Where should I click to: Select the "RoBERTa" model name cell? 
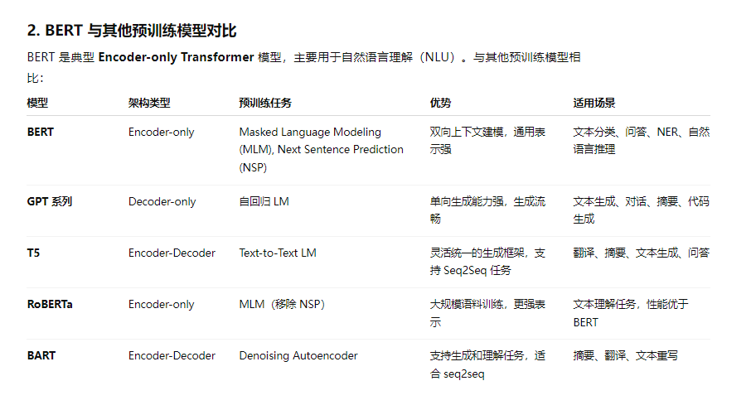[x=50, y=304]
